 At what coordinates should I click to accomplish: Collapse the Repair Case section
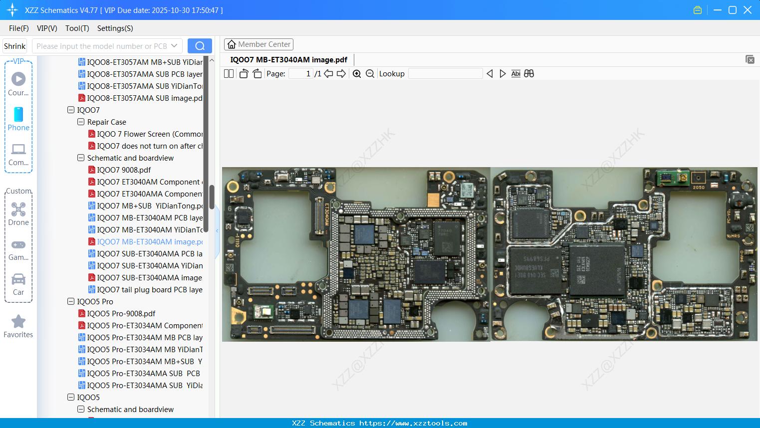[x=80, y=122]
